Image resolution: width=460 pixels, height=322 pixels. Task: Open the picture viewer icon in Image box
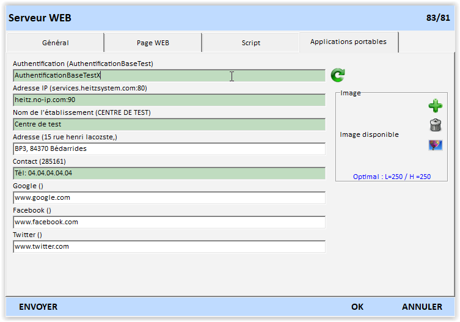[x=436, y=145]
